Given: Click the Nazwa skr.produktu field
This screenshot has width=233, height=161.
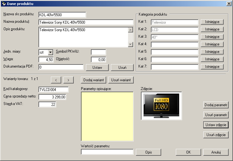Looking at the screenshot, I should [x=62, y=15].
